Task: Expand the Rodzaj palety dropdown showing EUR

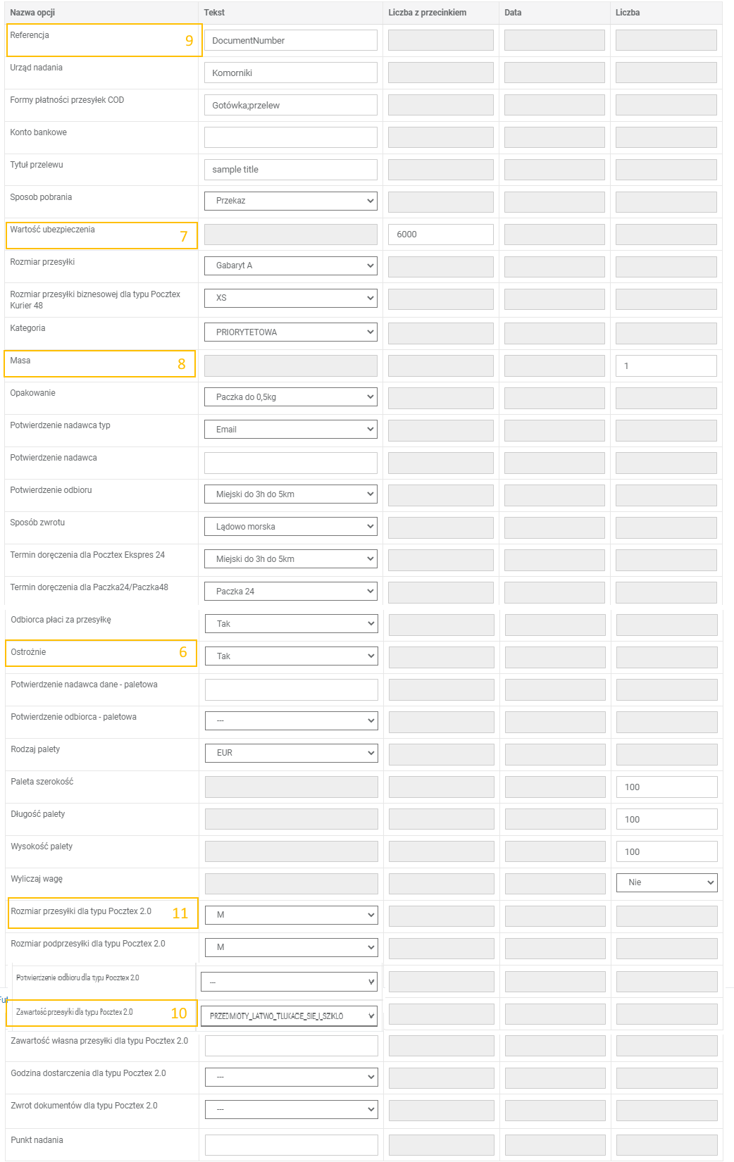Action: tap(291, 753)
